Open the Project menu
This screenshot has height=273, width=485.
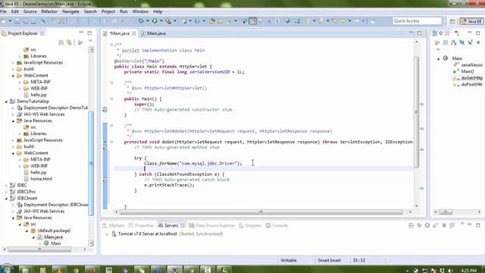click(108, 11)
